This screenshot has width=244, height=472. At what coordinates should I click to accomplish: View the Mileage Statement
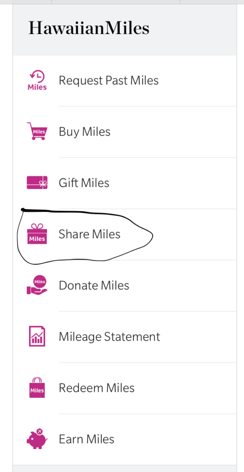[x=125, y=336]
